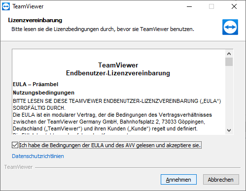Click the Annehmen button
Image resolution: width=246 pixels, height=191 pixels.
coord(178,180)
